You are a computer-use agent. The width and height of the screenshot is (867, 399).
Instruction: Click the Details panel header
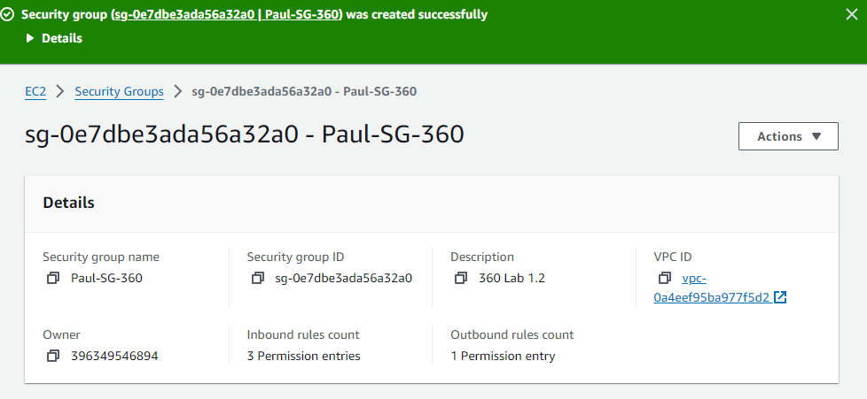(x=69, y=203)
